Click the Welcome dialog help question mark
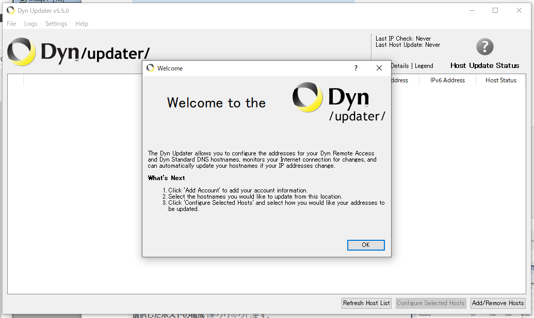This screenshot has width=534, height=318. pyautogui.click(x=356, y=68)
